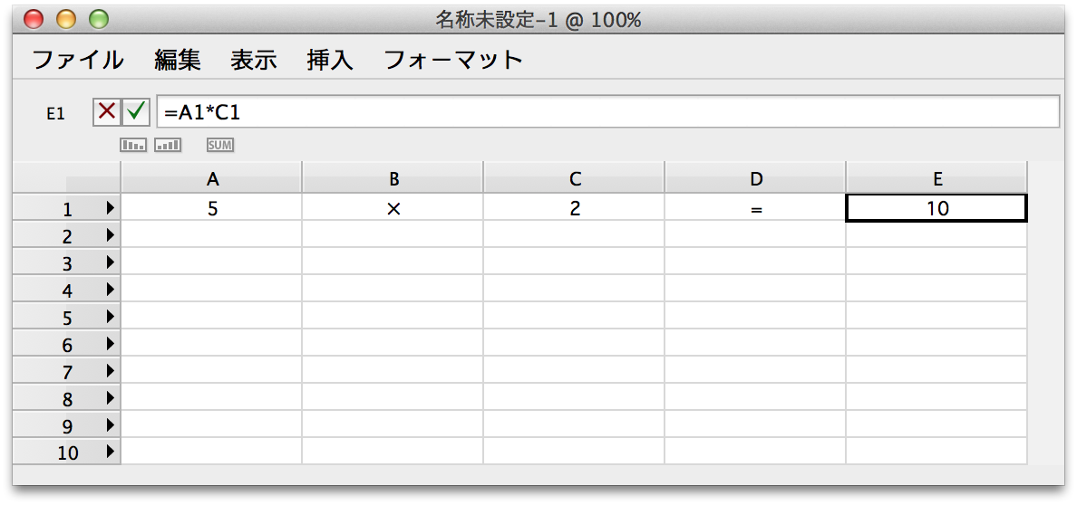1077x505 pixels.
Task: Open the フォーマット menu
Action: [453, 61]
